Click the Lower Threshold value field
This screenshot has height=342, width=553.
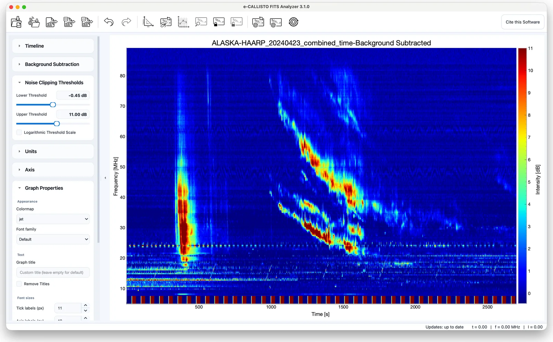coord(73,96)
